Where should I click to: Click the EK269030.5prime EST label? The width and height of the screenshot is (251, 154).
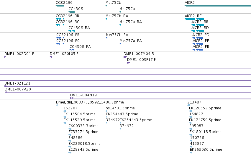click(x=206, y=150)
